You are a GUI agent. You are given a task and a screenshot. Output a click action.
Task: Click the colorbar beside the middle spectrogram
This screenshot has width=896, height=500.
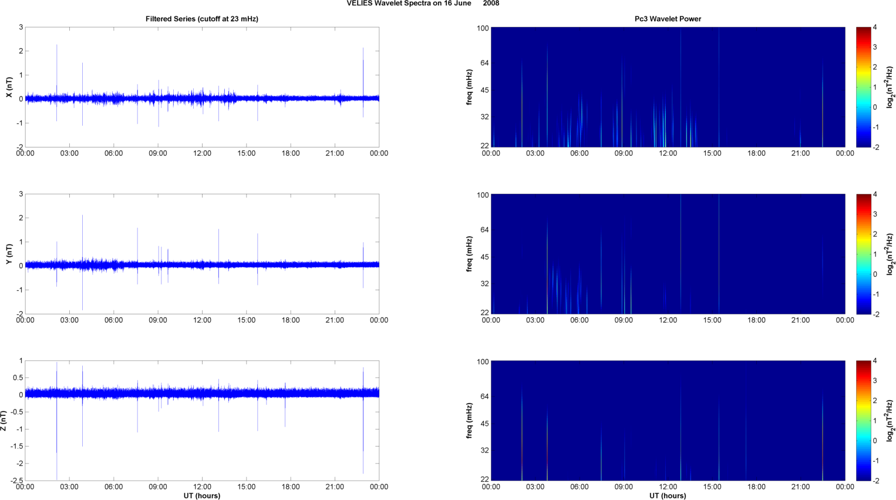click(x=863, y=254)
